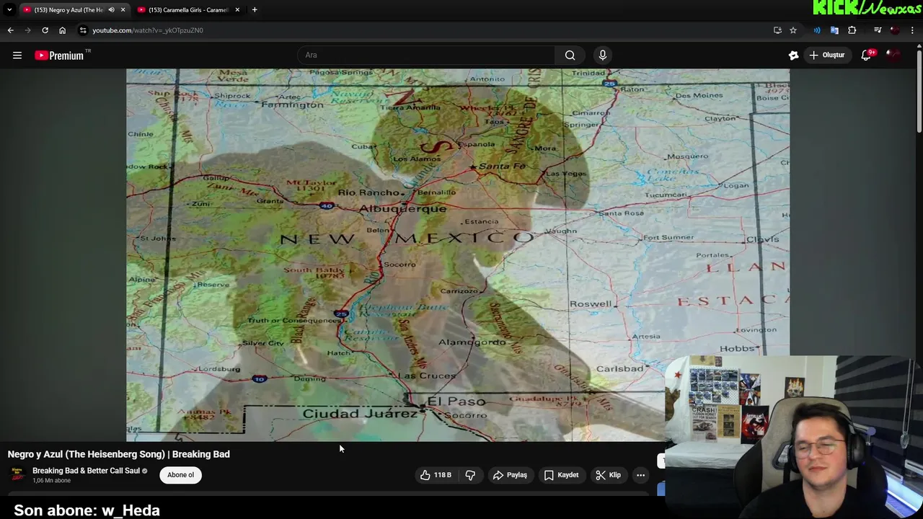This screenshot has width=923, height=519.
Task: Install app icon in address bar
Action: [777, 30]
